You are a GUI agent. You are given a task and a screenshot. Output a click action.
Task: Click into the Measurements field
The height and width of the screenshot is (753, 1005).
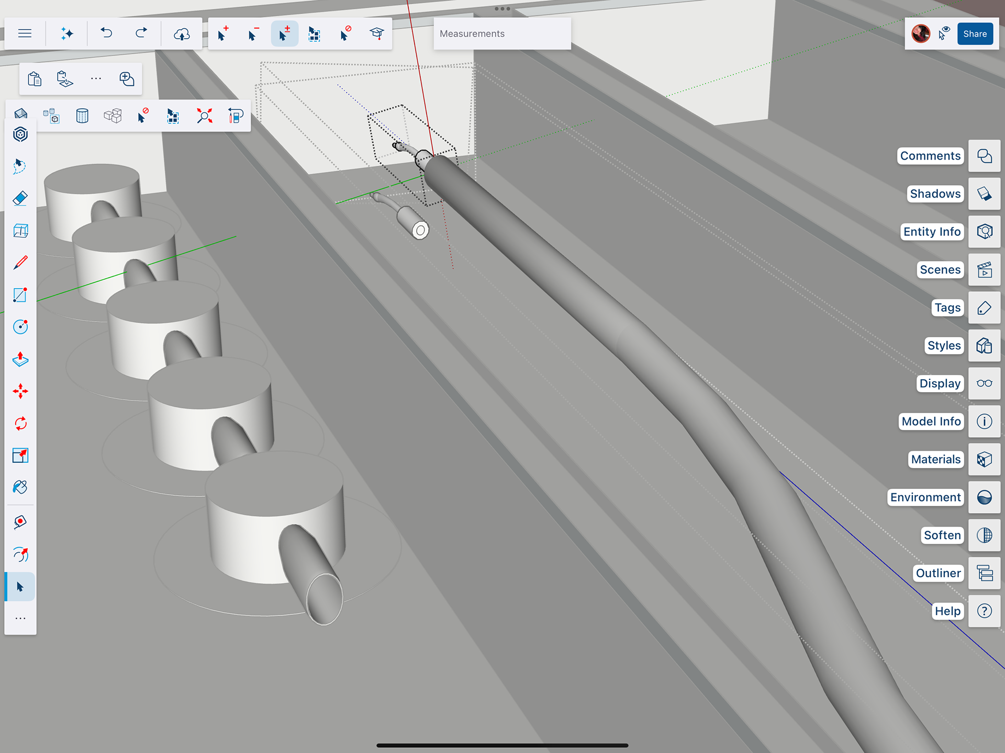click(x=501, y=33)
